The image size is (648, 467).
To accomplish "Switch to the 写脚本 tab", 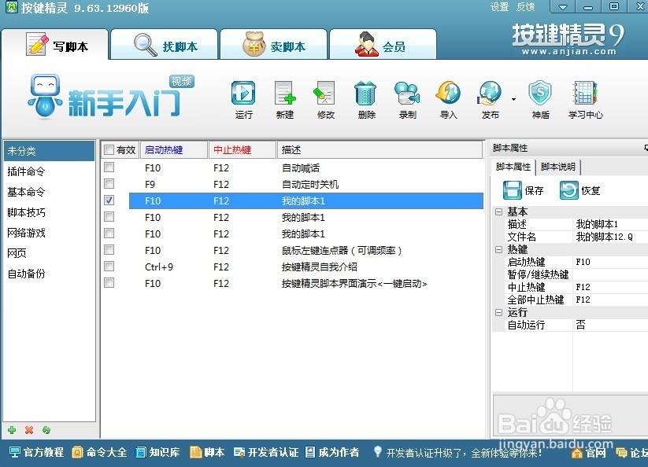I will pos(55,45).
